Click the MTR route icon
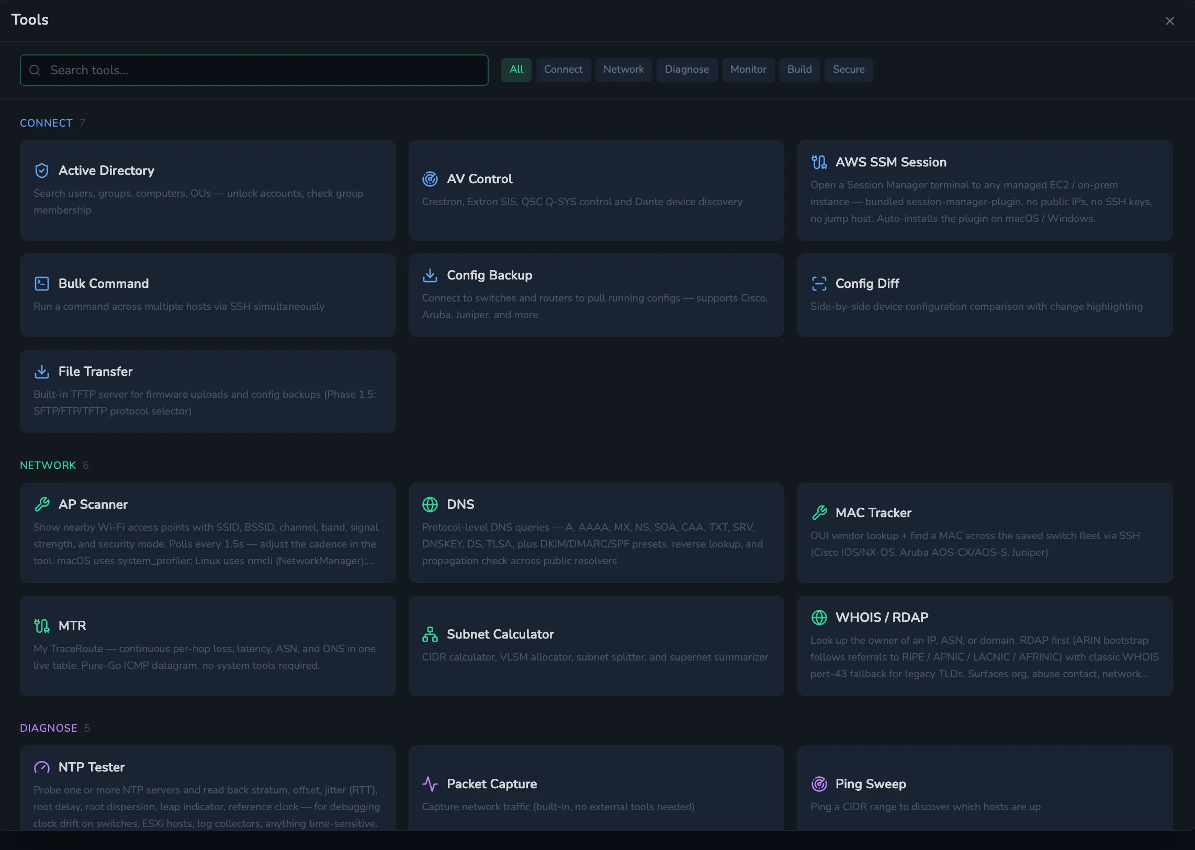The image size is (1195, 850). tap(42, 626)
